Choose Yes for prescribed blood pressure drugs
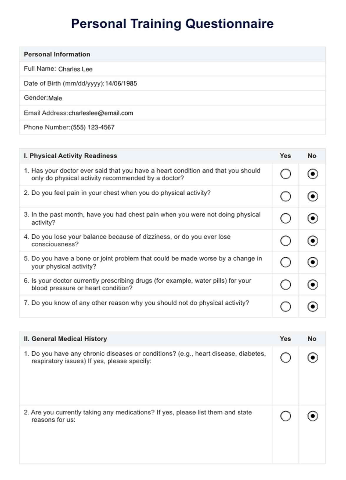The width and height of the screenshot is (346, 480). (285, 284)
